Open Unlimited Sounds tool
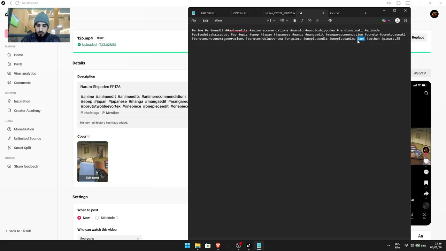 pos(27,138)
